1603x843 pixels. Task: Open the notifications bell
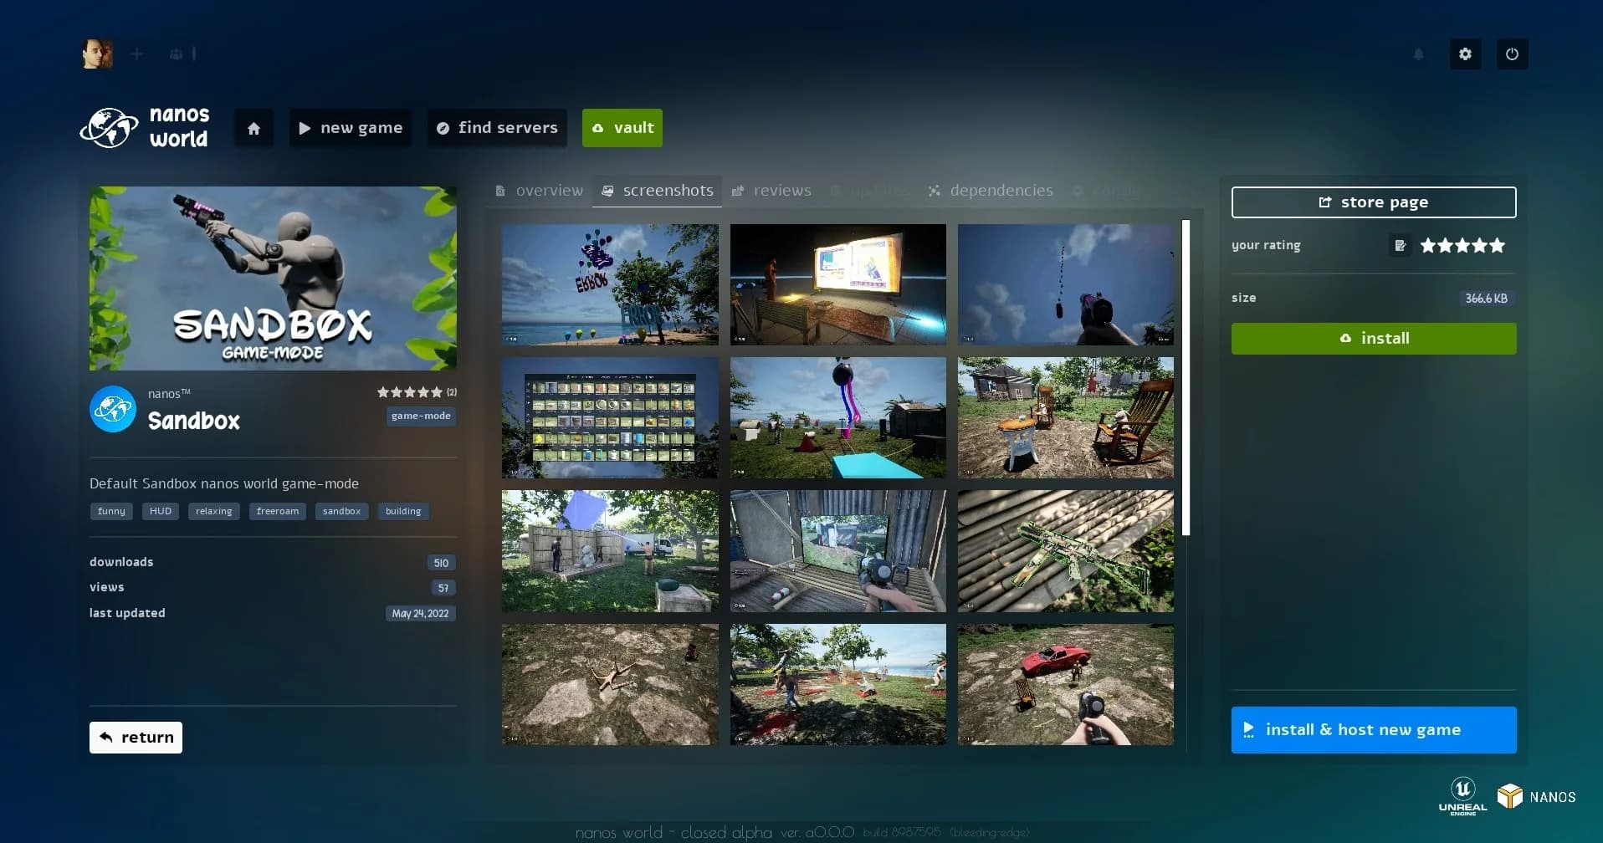1418,54
